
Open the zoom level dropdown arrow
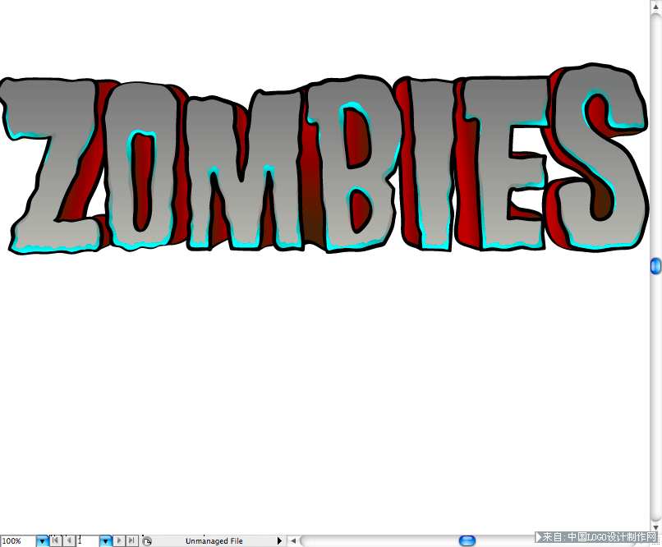coord(42,540)
